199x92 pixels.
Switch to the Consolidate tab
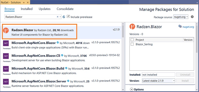(x=65, y=9)
